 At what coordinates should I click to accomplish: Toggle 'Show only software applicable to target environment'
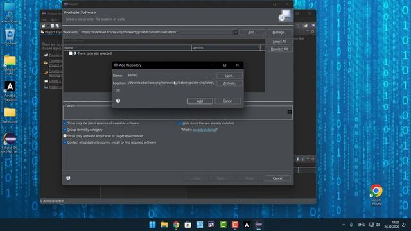click(x=65, y=136)
